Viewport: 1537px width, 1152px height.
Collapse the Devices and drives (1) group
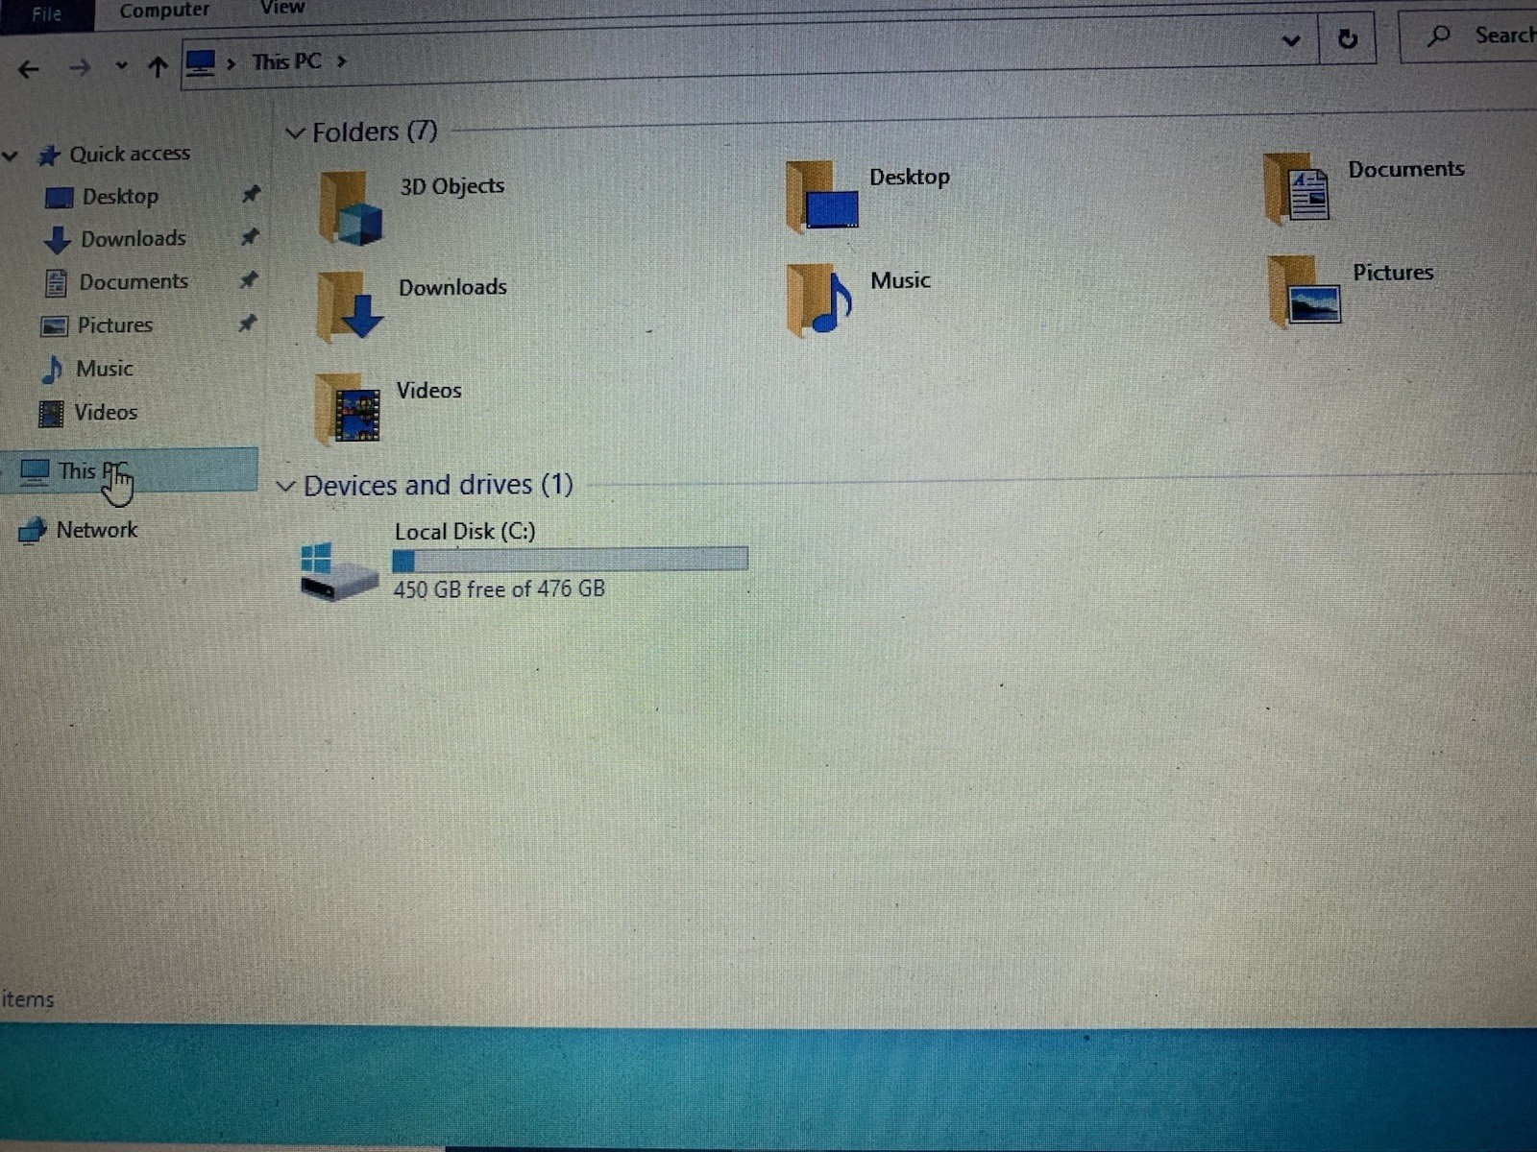click(285, 487)
